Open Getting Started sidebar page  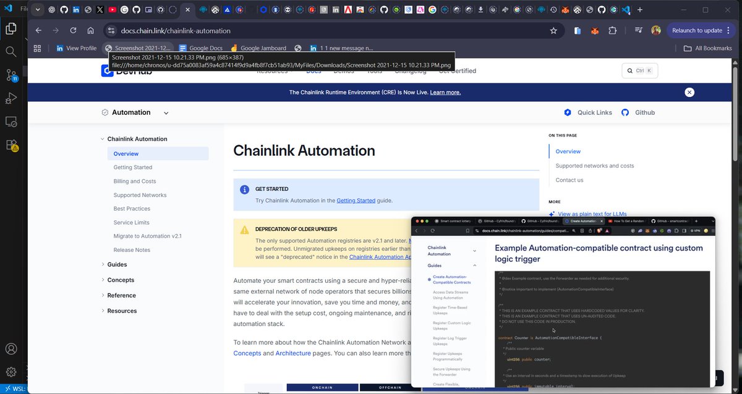pyautogui.click(x=133, y=167)
